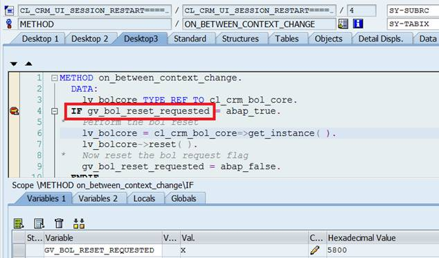Switch to the Desktop 2 tab

pyautogui.click(x=89, y=39)
